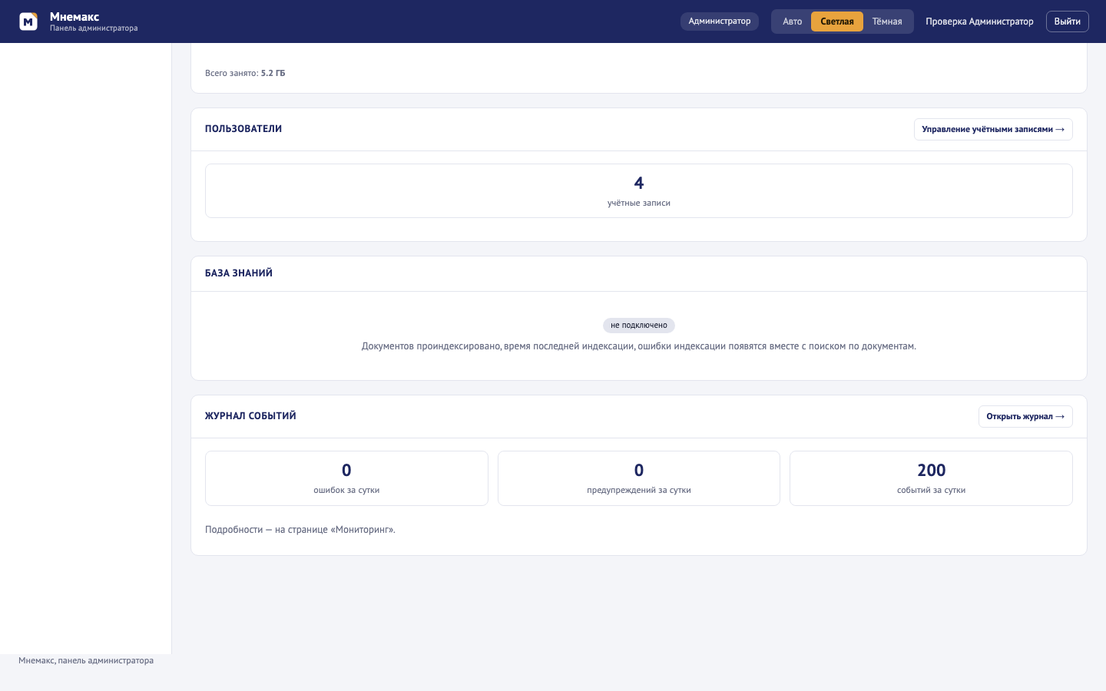Viewport: 1106px width, 691px height.
Task: Click the 200 событий за сутки card
Action: (x=931, y=478)
